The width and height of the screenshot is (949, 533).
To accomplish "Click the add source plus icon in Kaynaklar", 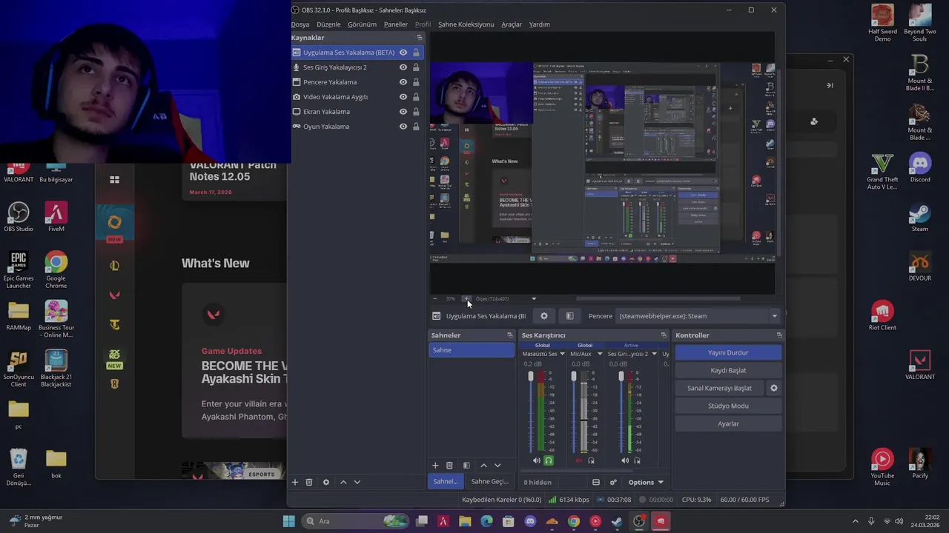I will (294, 482).
